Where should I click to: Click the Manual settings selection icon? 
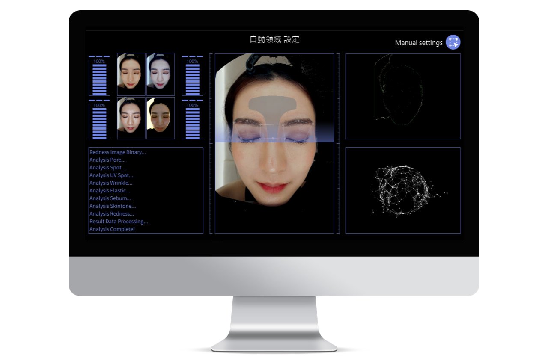click(x=453, y=42)
